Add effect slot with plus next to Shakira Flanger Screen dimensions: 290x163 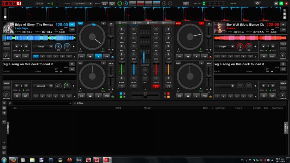point(256,46)
